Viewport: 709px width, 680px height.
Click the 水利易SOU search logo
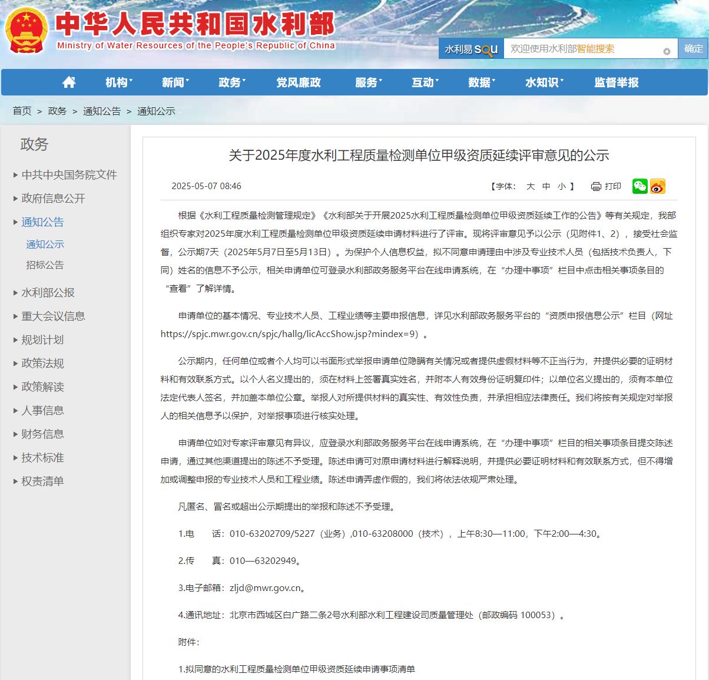471,49
